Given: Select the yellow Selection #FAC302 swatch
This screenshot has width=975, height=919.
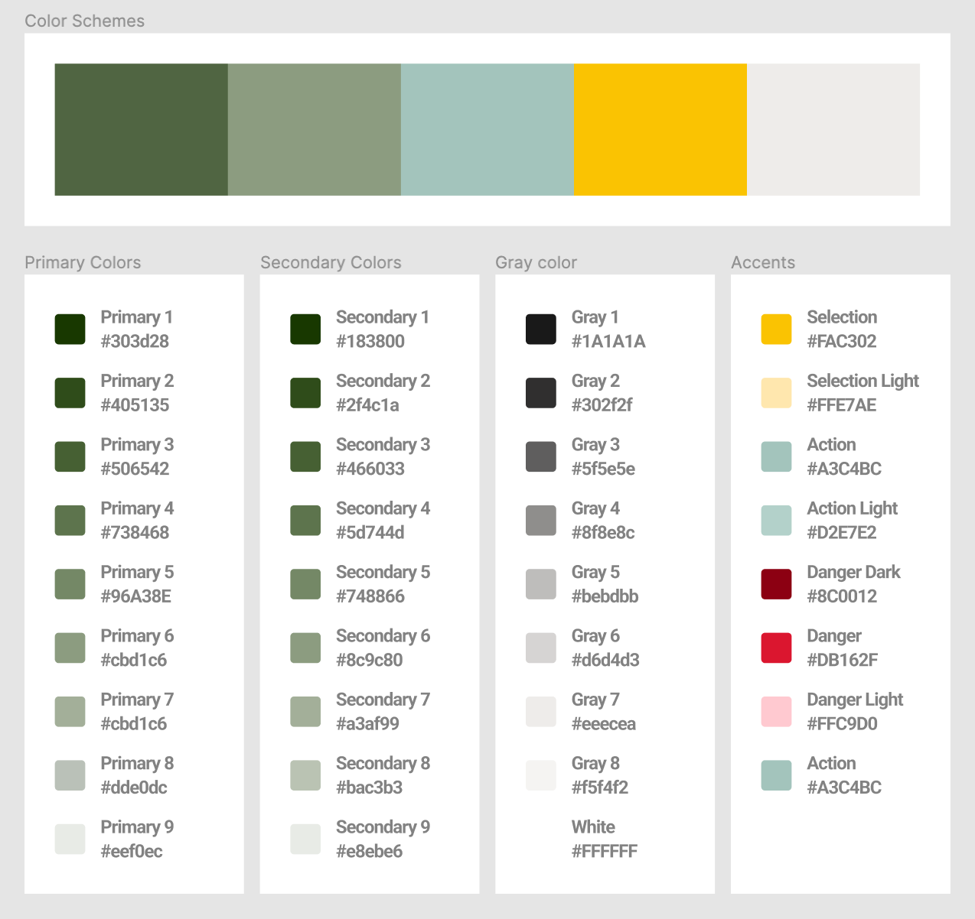Looking at the screenshot, I should click(x=776, y=329).
